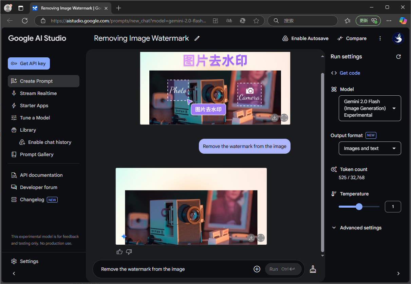Open the three-dot more options menu
This screenshot has height=284, width=411.
[x=380, y=38]
